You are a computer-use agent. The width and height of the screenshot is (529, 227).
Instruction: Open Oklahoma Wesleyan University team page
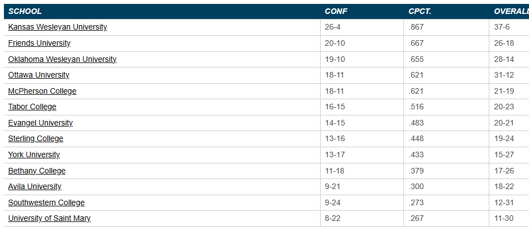pos(62,59)
